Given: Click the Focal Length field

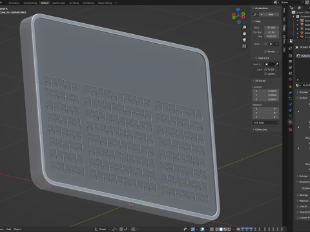Looking at the screenshot, I should [x=271, y=28].
